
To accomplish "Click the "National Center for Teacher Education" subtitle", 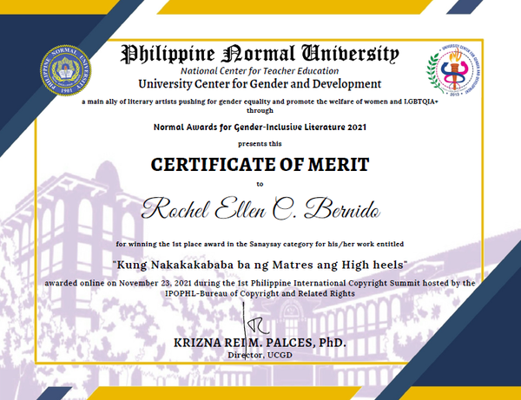I will pos(260,70).
